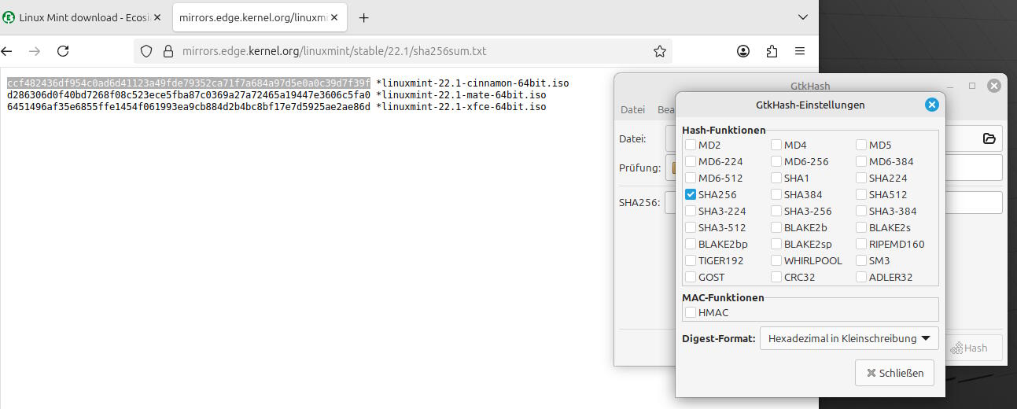Enable the SHA512 hash checkbox

pyautogui.click(x=861, y=194)
